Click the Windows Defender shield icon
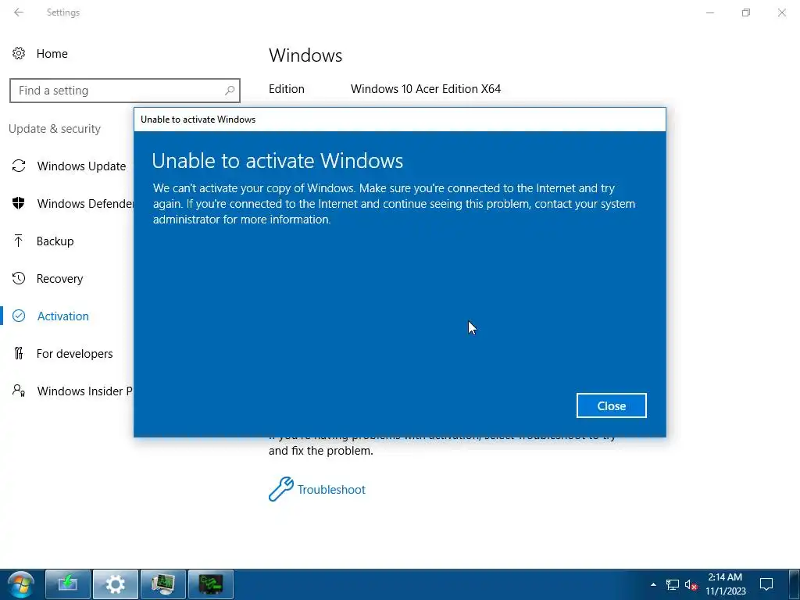This screenshot has height=600, width=800. click(19, 203)
